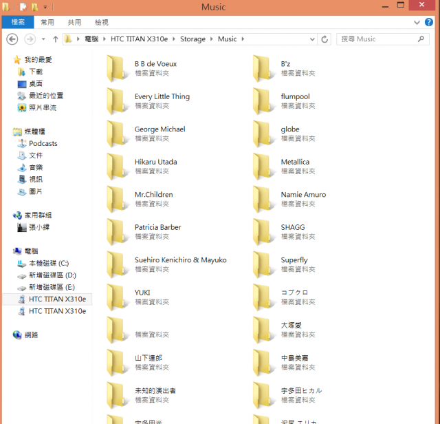440x424 pixels.
Task: Select the highlighted HTC TITAN X310e device
Action: [x=47, y=299]
